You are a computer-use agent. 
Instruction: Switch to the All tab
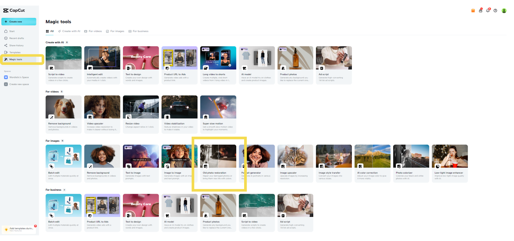50,31
